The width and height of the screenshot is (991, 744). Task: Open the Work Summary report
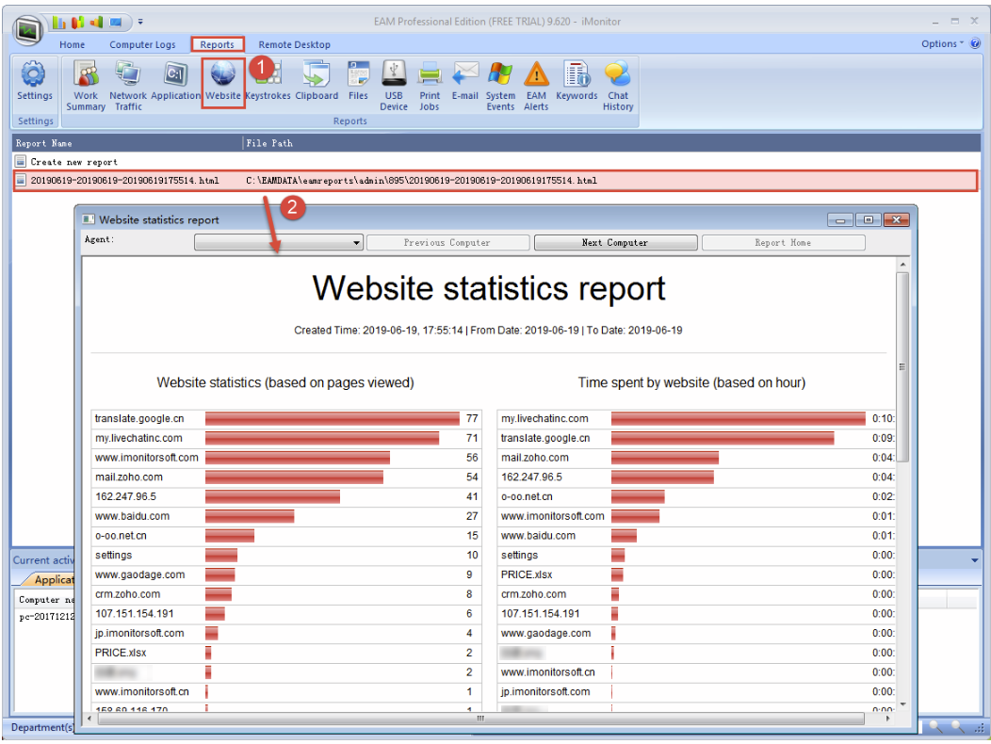[86, 85]
